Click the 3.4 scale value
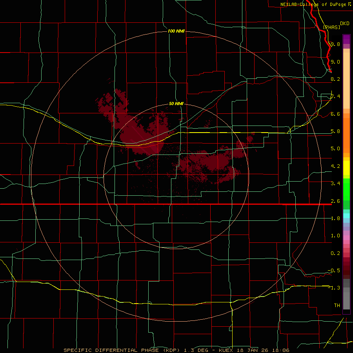The height and width of the screenshot is (353, 353). [335, 183]
